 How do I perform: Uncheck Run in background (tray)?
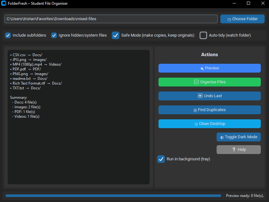(x=161, y=159)
